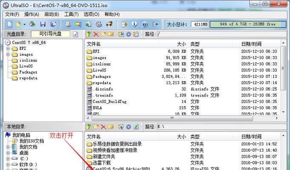
Task: Mount the image to a virtual drive
Action: 99,24
